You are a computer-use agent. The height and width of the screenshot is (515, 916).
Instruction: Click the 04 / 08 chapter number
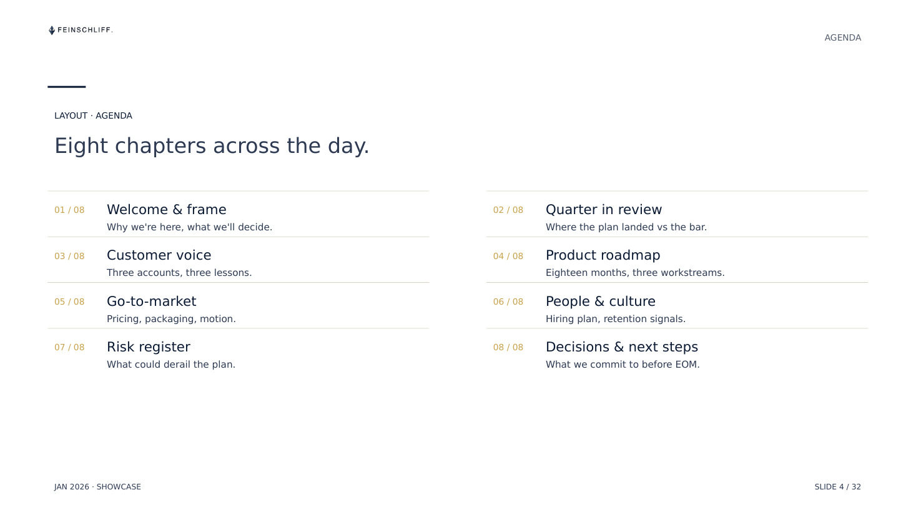click(x=508, y=256)
